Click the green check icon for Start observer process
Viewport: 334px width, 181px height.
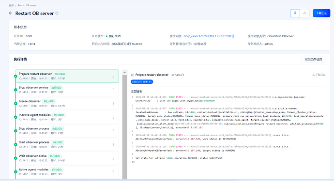(x=15, y=144)
